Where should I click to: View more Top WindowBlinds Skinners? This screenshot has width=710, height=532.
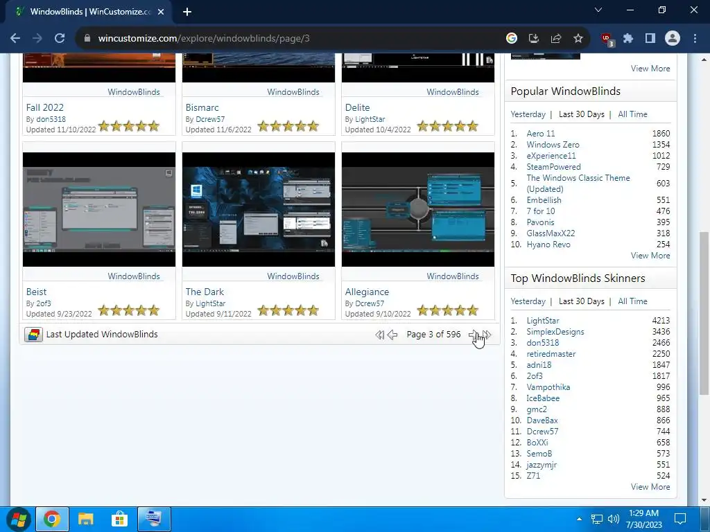(x=650, y=487)
